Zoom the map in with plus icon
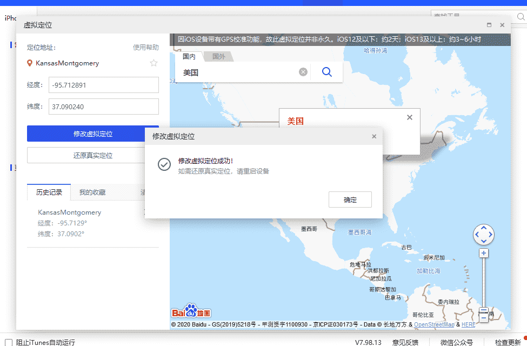 [x=483, y=252]
